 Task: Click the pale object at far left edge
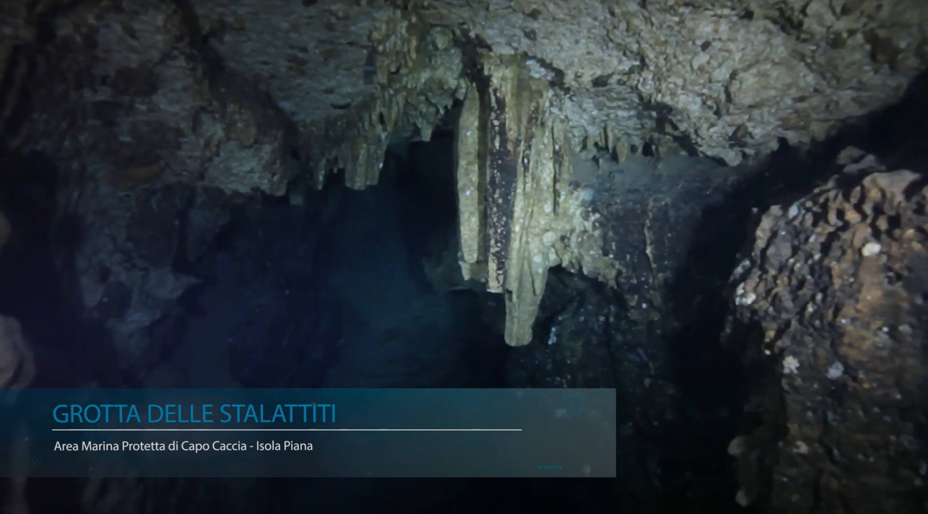(x=13, y=349)
